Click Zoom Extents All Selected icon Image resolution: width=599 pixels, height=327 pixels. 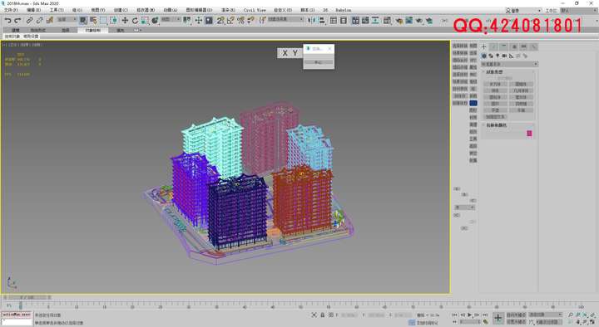click(592, 315)
